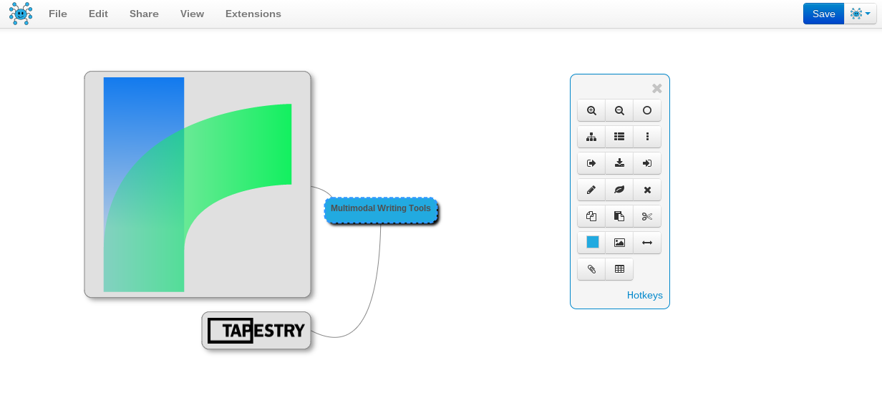Screen dimensions: 882x393
Task: Click the download tray icon
Action: click(x=619, y=163)
